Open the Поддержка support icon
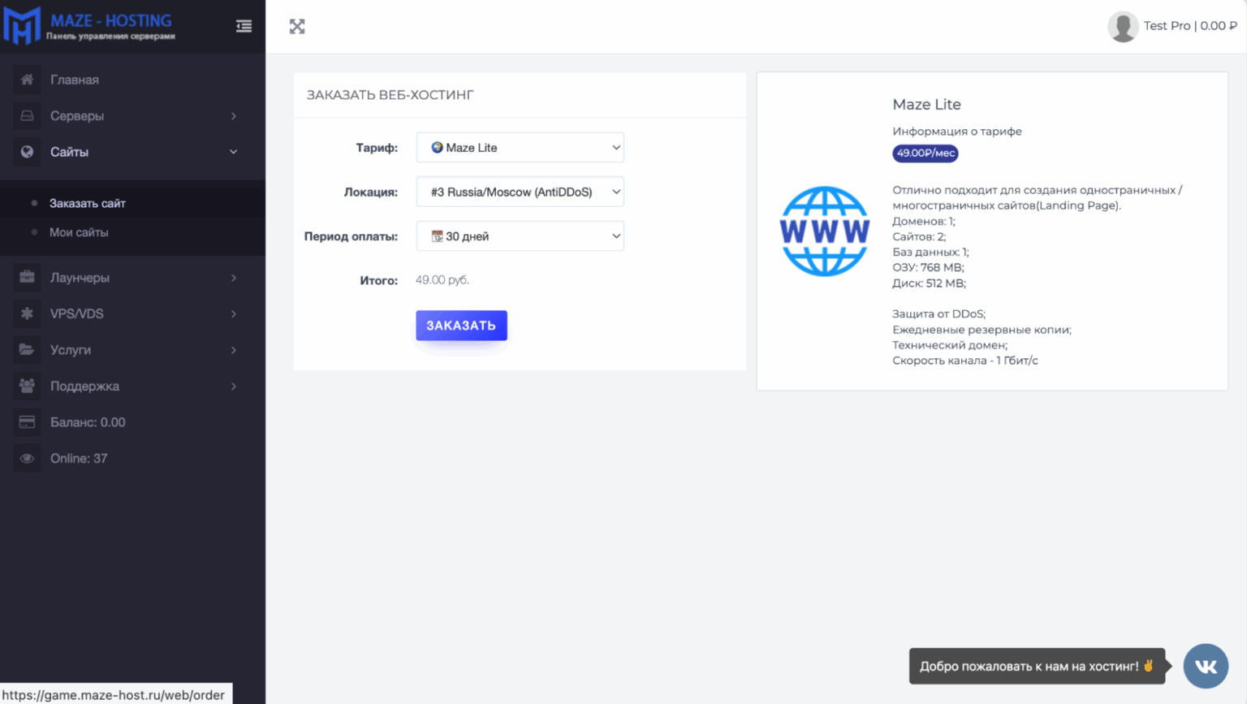Viewport: 1247px width, 704px height. [27, 386]
